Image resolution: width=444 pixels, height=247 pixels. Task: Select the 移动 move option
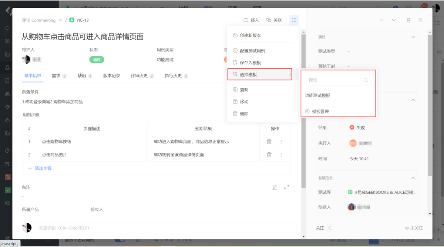(235, 101)
